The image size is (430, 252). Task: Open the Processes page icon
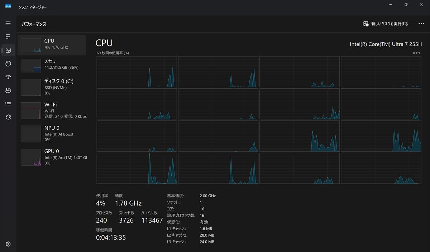[8, 37]
